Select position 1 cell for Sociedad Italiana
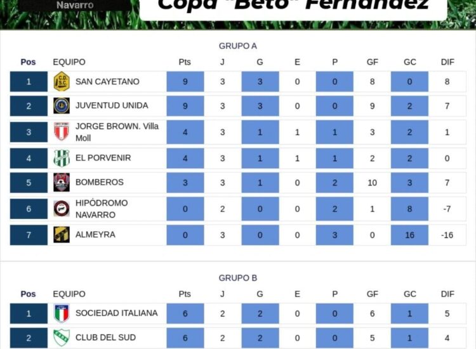This screenshot has height=349, width=476. 29,313
